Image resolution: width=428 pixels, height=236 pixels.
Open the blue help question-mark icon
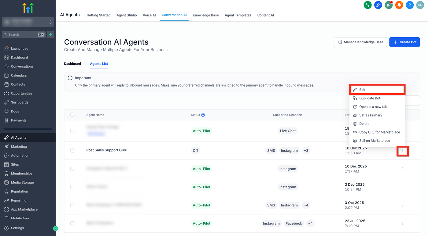[410, 5]
